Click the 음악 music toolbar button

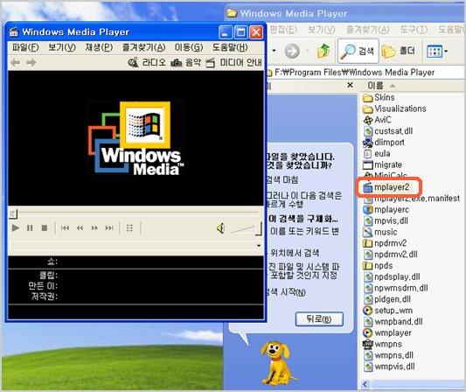(185, 62)
